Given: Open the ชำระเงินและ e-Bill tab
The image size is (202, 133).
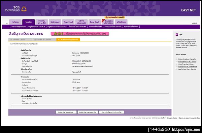Looking at the screenshot, I should point(42,22).
